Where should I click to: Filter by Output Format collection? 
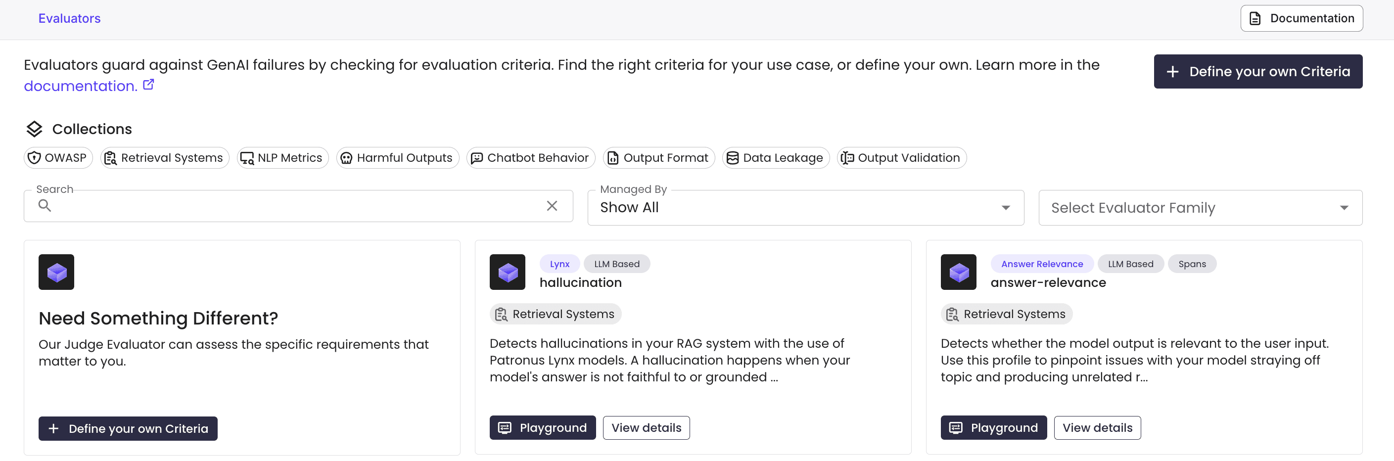(x=658, y=158)
